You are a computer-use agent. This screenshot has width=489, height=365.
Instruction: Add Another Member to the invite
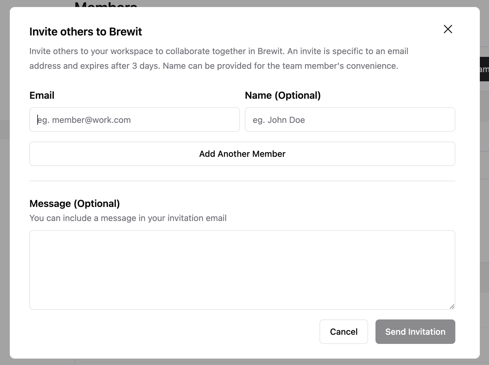tap(242, 154)
